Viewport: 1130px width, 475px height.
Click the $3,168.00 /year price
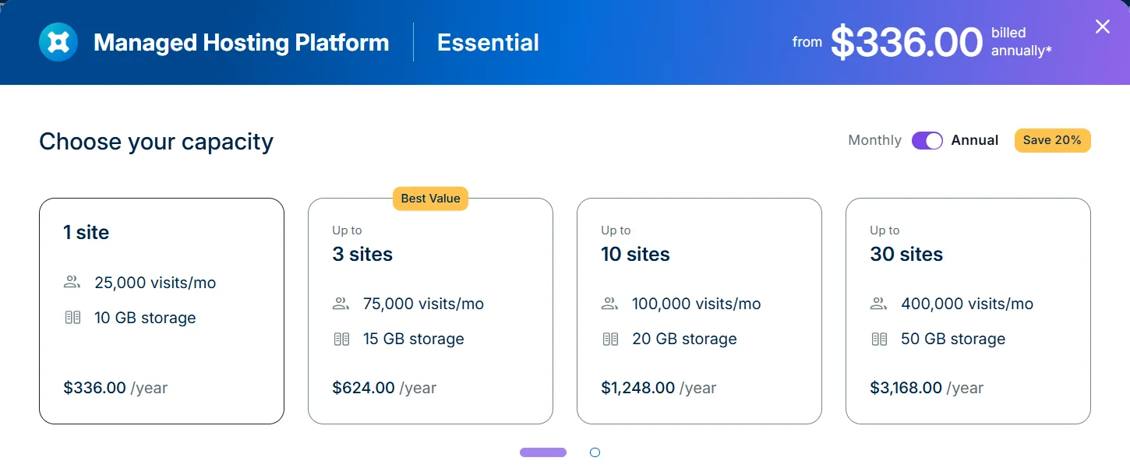[927, 388]
